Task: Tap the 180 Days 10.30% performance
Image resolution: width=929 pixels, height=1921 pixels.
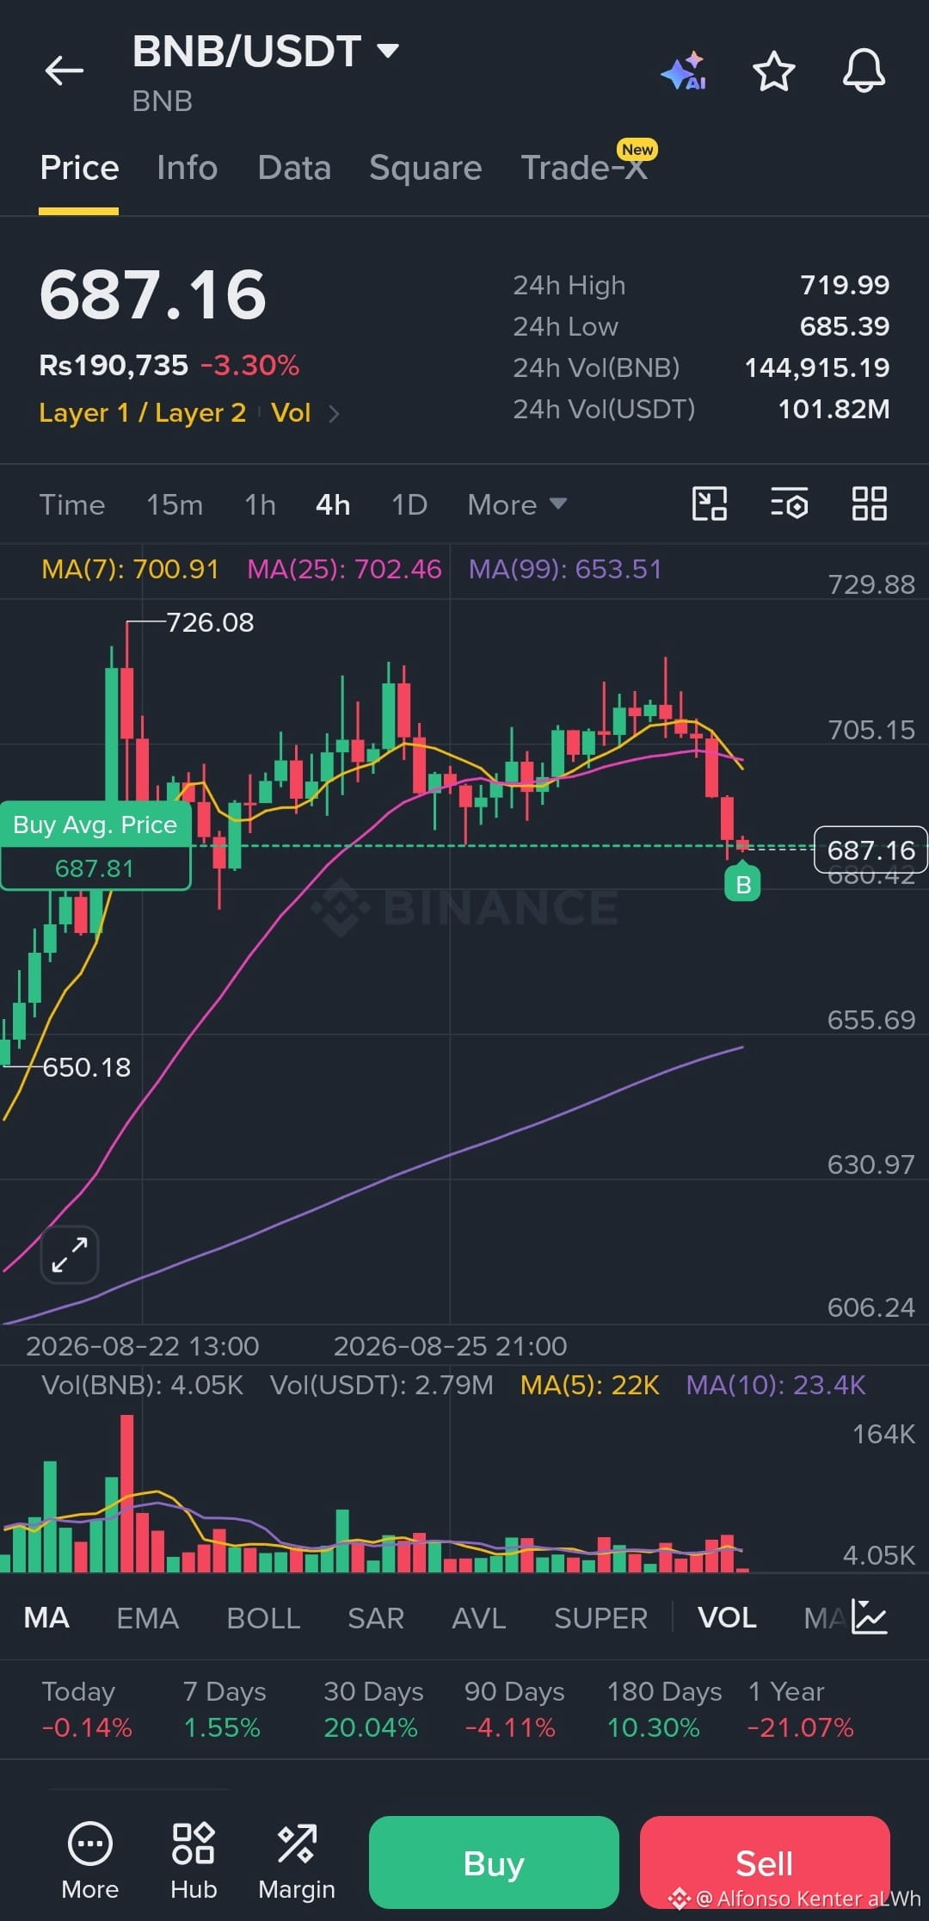Action: (664, 1709)
